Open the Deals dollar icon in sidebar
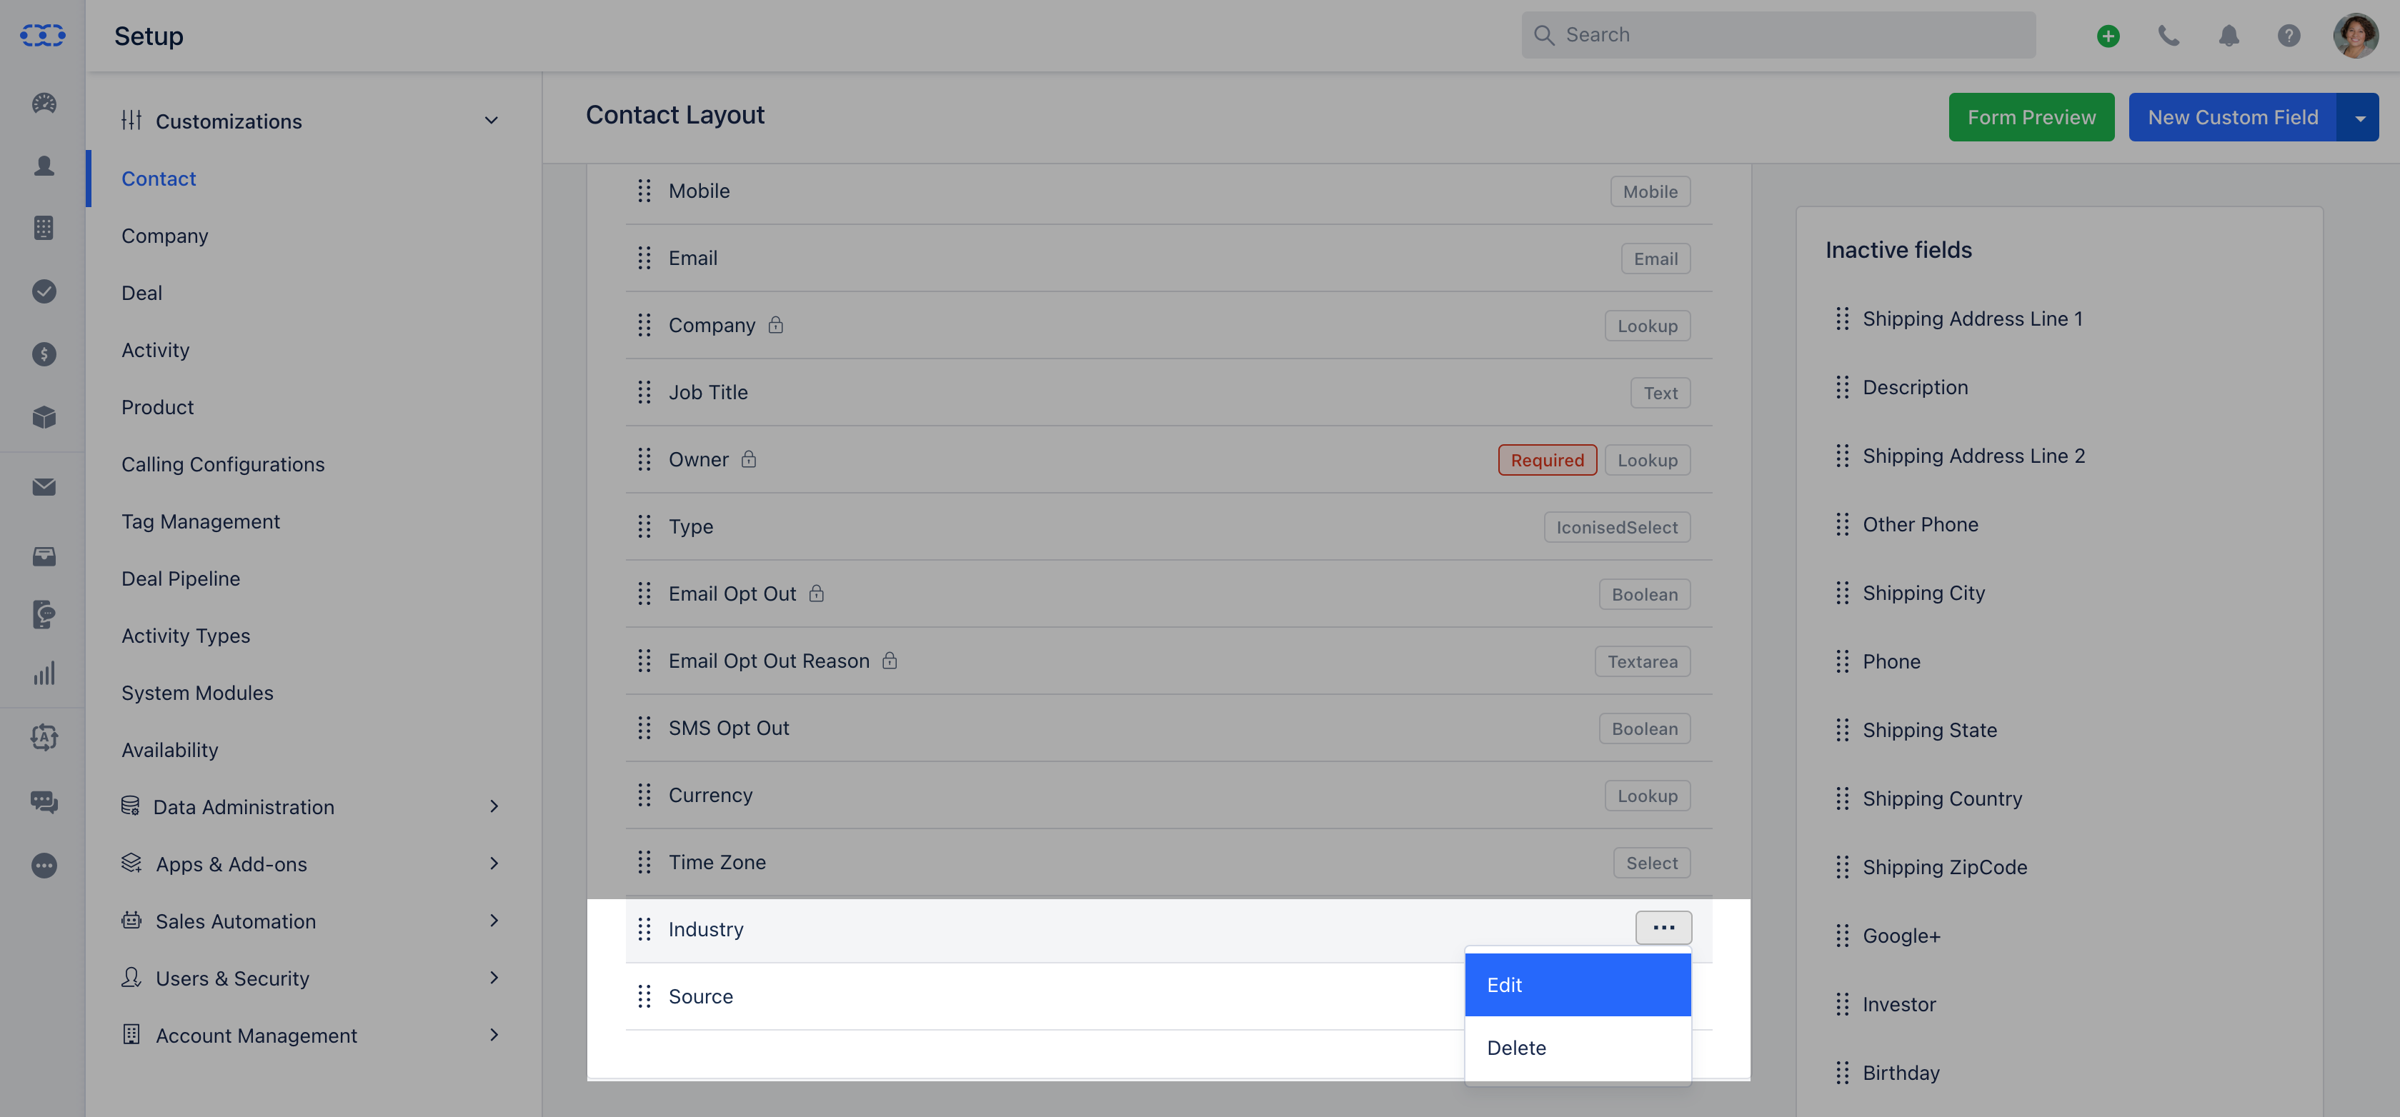Image resolution: width=2400 pixels, height=1117 pixels. (44, 354)
